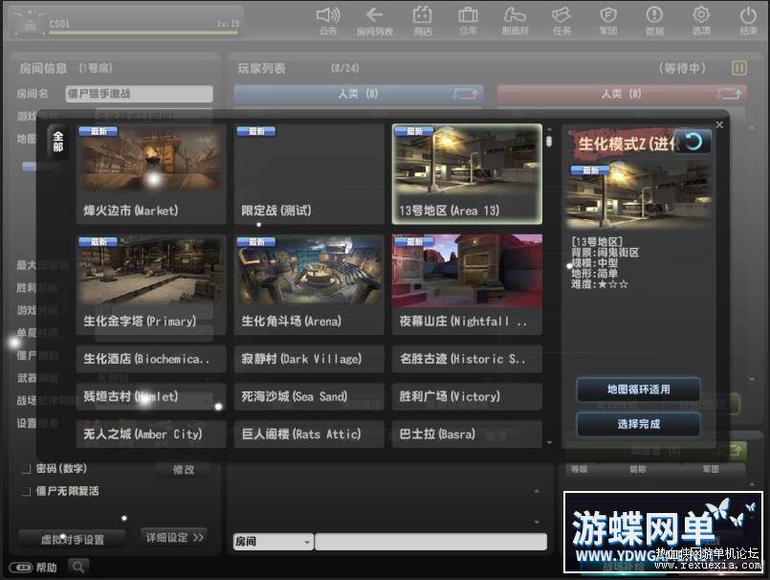Click swap-team arrow on red 人类 bar

(x=729, y=94)
